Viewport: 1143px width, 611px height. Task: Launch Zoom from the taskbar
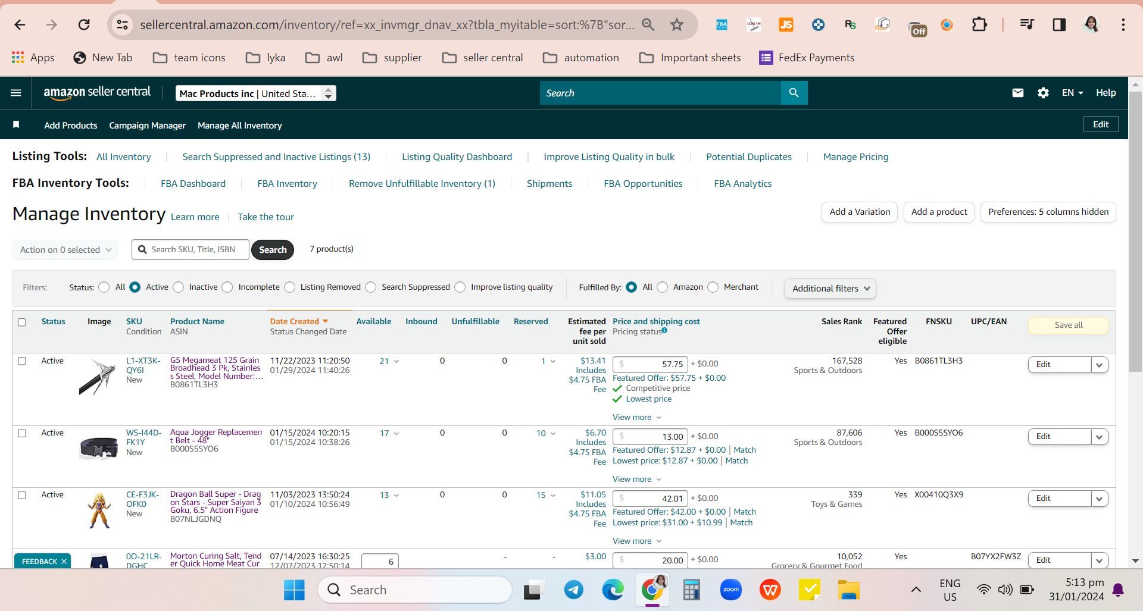[x=731, y=590]
